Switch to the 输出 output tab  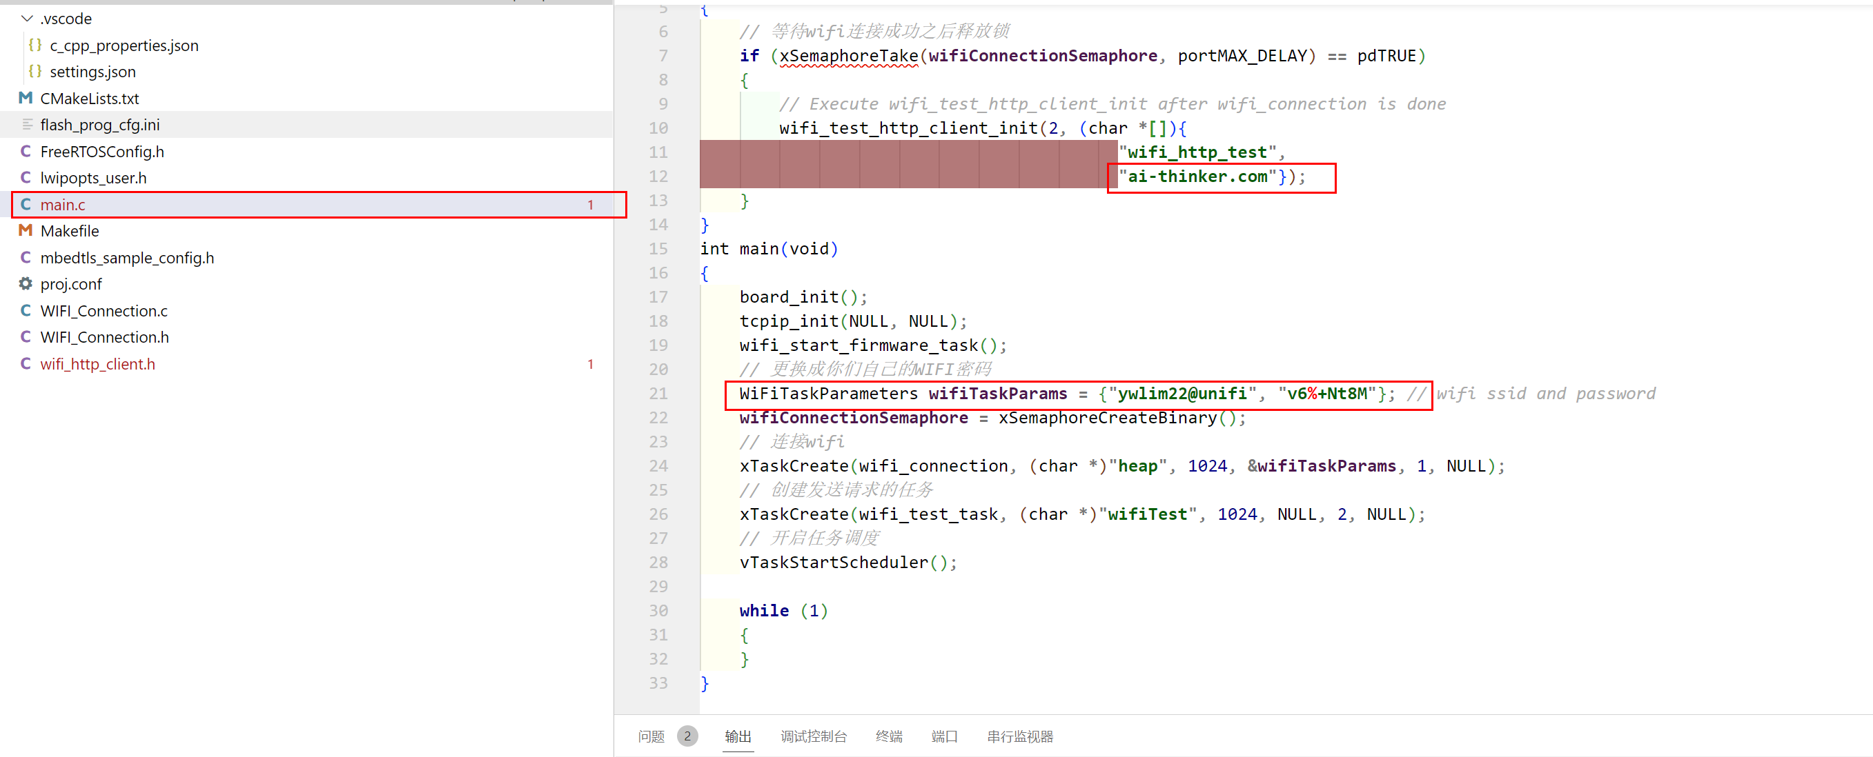[x=738, y=736]
